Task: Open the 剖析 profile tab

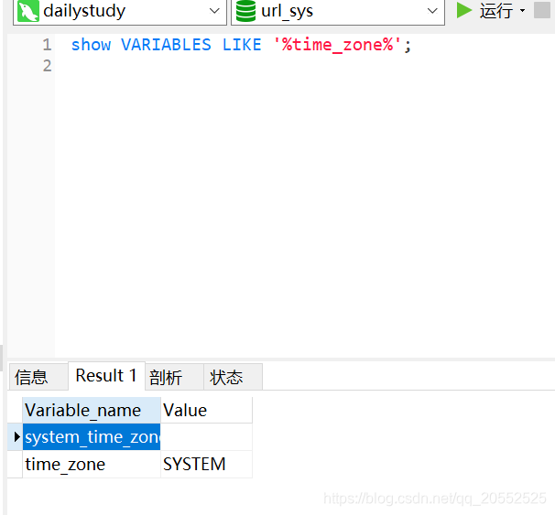Action: 175,377
